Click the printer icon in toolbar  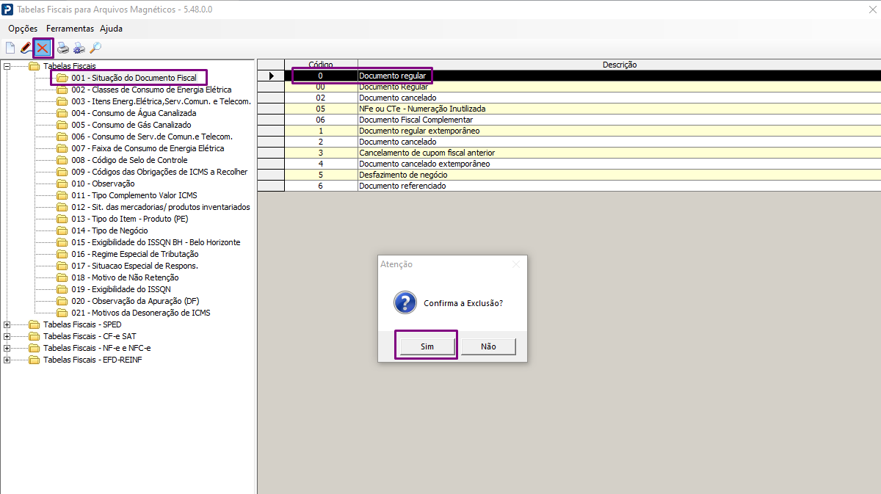pos(63,48)
